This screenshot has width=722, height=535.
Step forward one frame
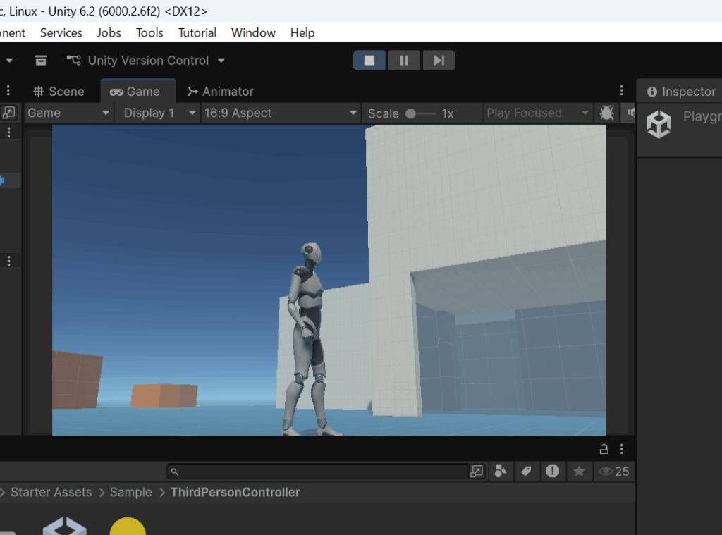[439, 61]
